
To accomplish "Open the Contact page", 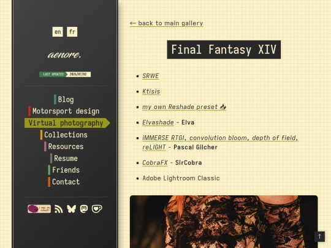I will (x=64, y=182).
